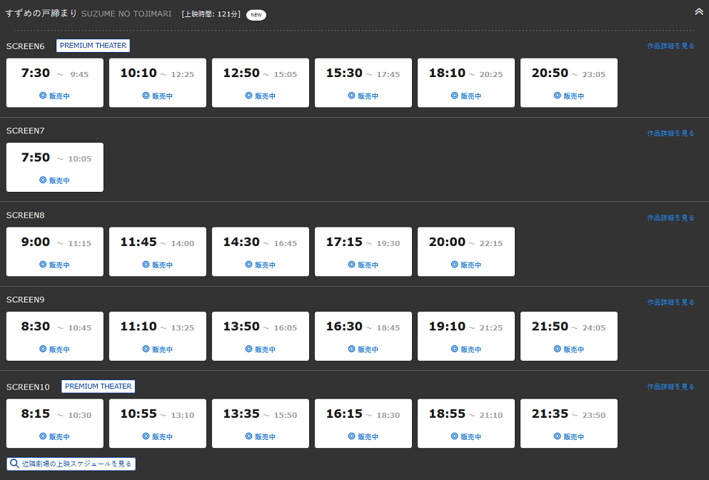Image resolution: width=709 pixels, height=480 pixels.
Task: Select the SCREEN10 21:35 showtime
Action: point(569,423)
